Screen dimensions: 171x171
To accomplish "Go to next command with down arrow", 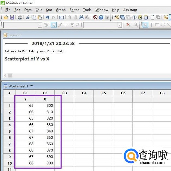I will tap(76, 17).
